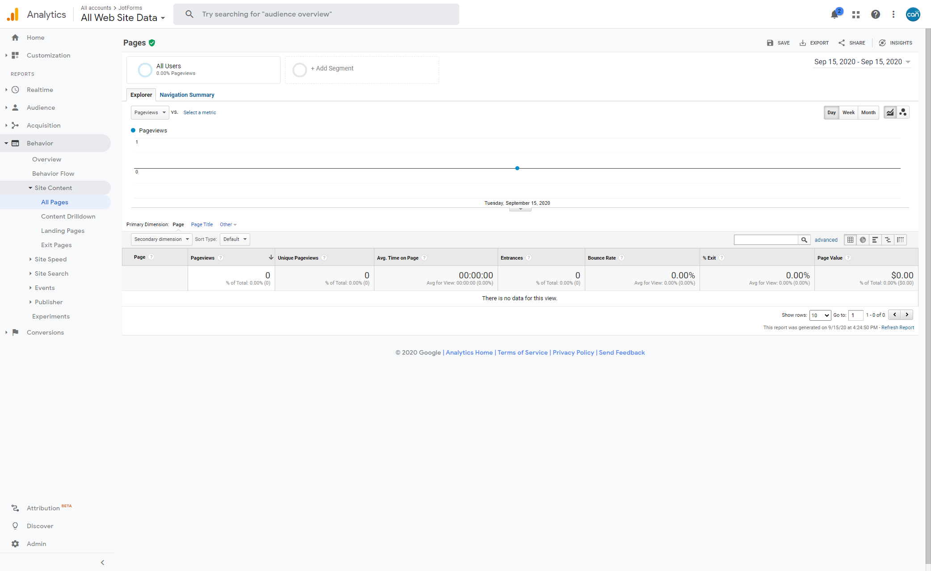Open the Secondary dimension dropdown
Image resolution: width=931 pixels, height=571 pixels.
click(x=161, y=239)
